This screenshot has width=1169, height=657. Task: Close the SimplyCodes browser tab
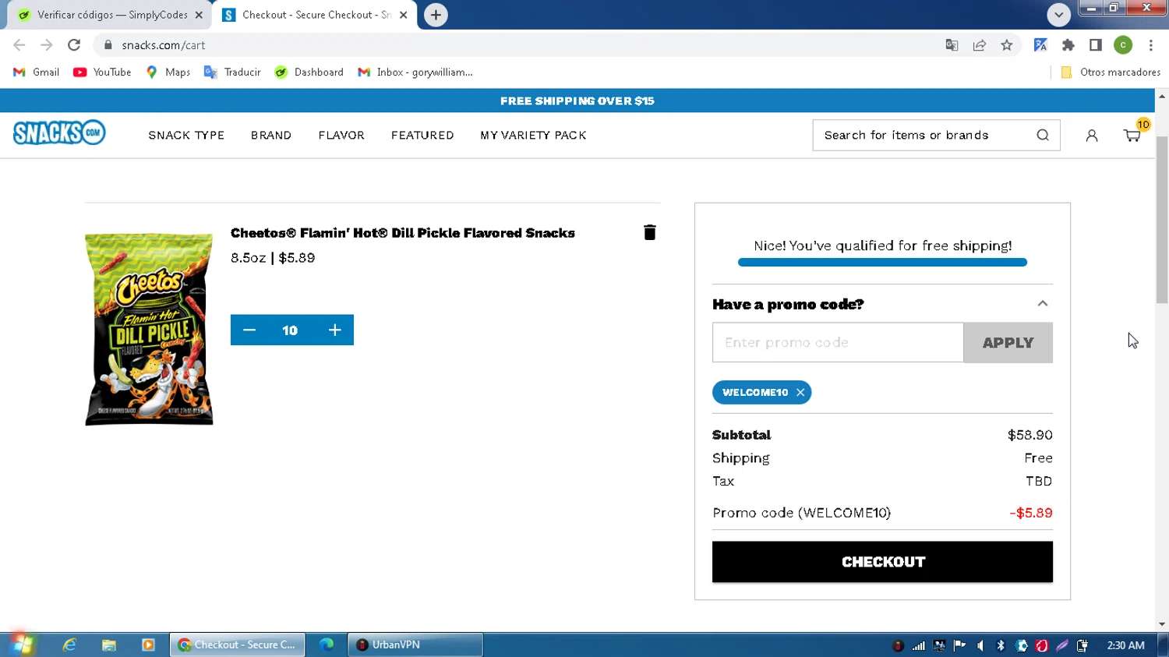(x=199, y=15)
